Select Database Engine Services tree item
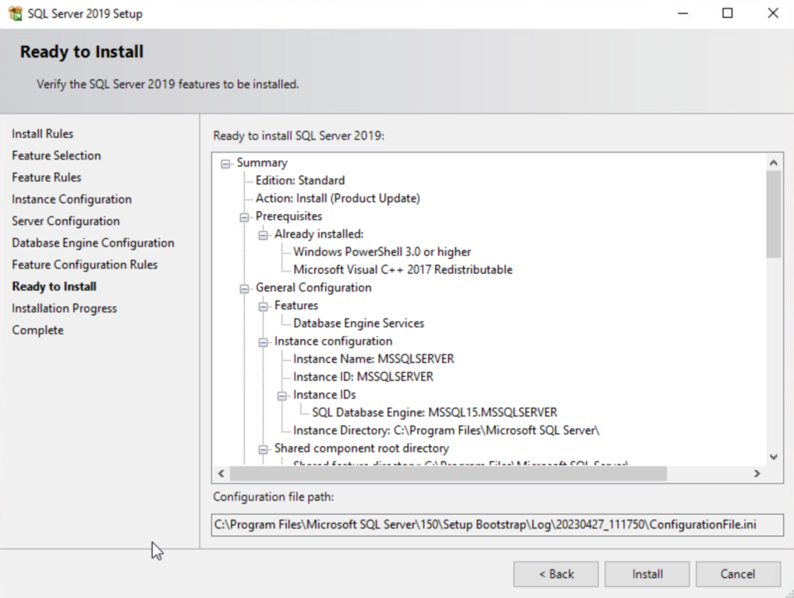This screenshot has width=794, height=598. click(x=358, y=323)
